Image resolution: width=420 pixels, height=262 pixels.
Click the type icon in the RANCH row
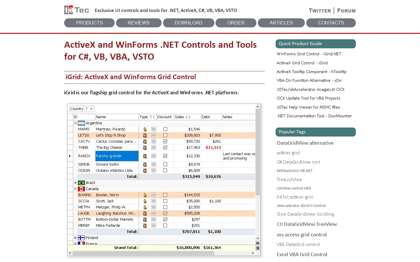point(145,156)
